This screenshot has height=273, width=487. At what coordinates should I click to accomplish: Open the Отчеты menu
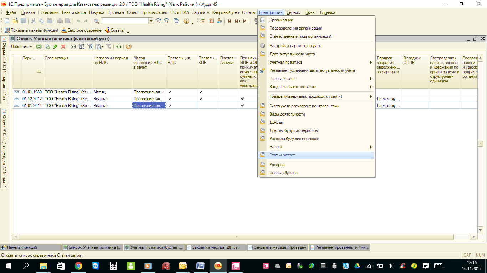(x=248, y=12)
